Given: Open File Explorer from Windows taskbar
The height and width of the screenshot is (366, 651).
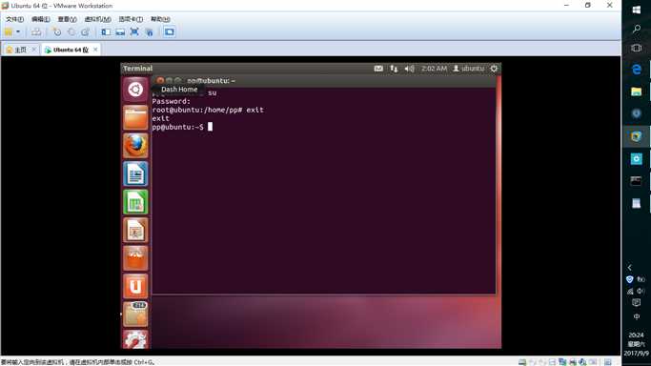Looking at the screenshot, I should coord(636,91).
